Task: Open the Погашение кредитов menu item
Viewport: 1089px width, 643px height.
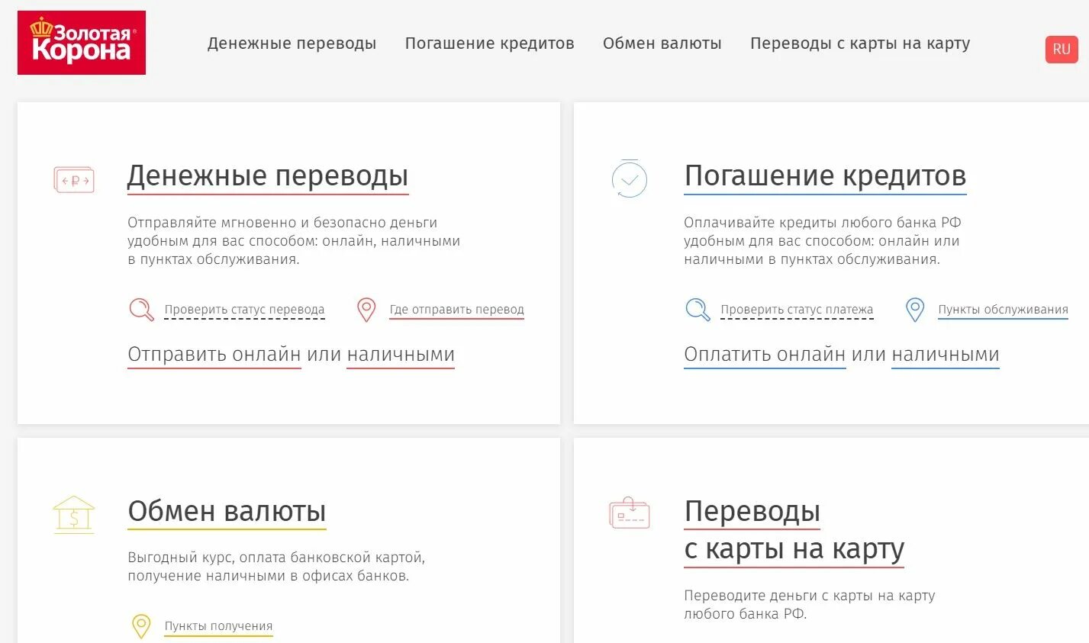Action: pos(489,43)
